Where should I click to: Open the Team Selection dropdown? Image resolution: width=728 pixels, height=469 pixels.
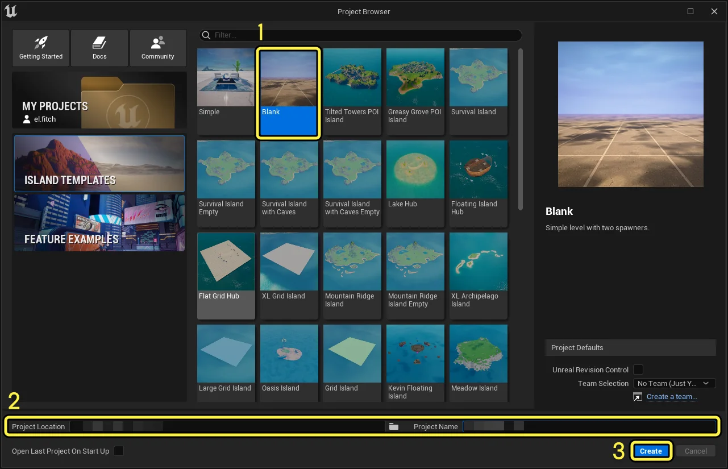tap(675, 383)
